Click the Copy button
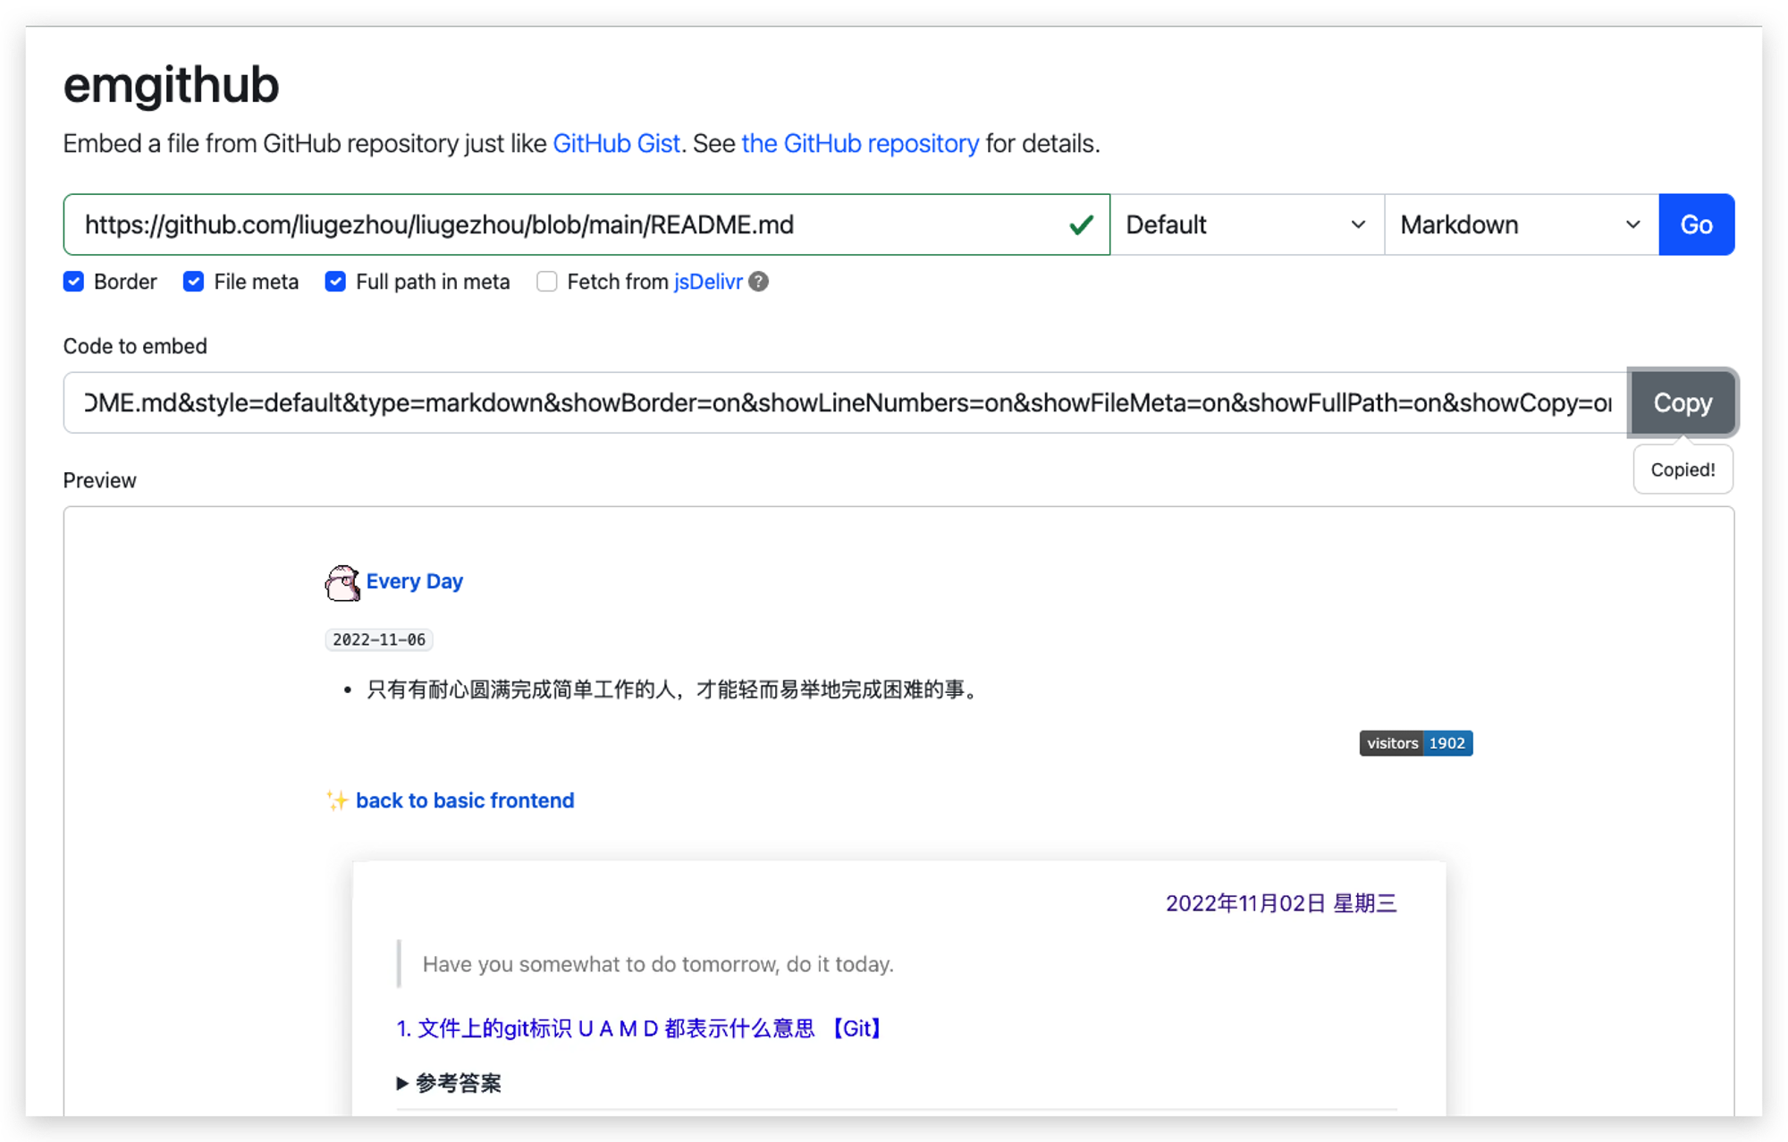 (1683, 402)
